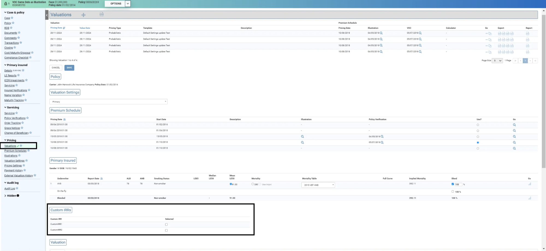Open LE Reports from the sidebar
Screen dimensions: 546x251
[10, 76]
